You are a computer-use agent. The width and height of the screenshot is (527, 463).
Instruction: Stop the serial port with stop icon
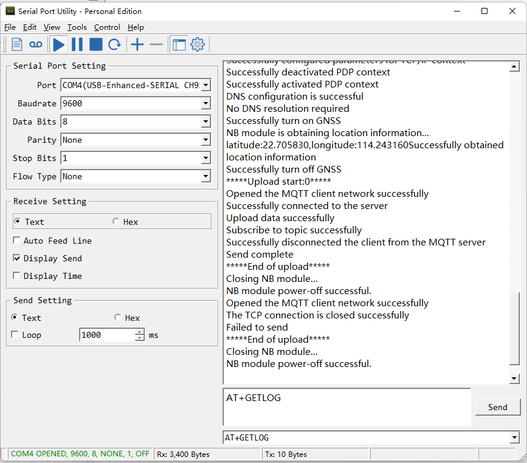click(96, 44)
